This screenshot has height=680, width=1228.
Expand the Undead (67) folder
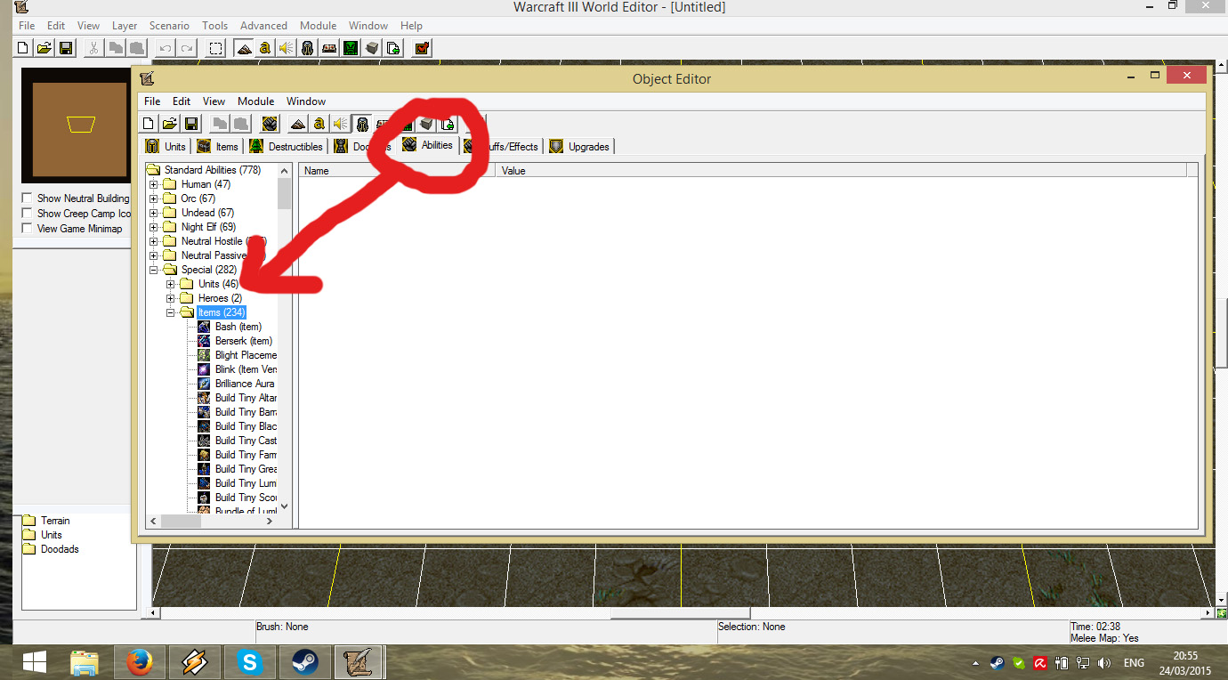[154, 213]
